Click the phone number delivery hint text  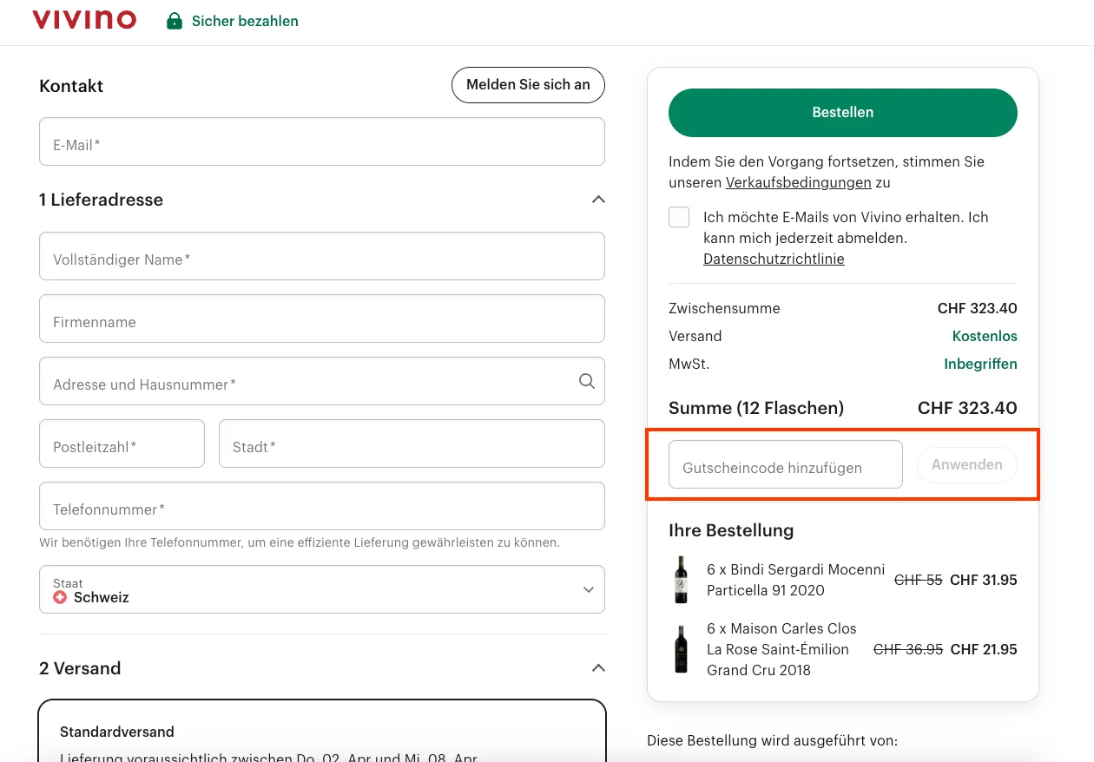[x=300, y=542]
